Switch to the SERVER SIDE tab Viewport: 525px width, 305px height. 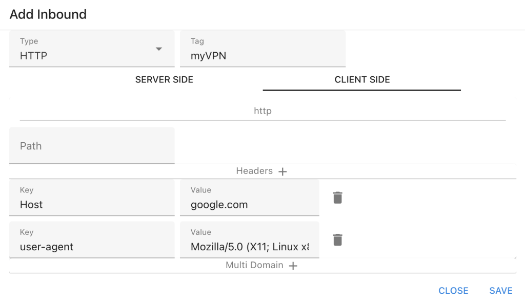[164, 80]
